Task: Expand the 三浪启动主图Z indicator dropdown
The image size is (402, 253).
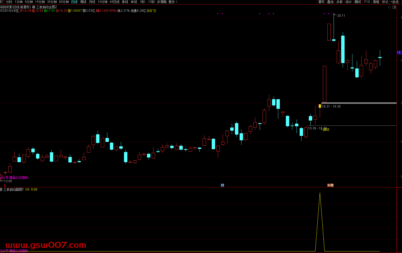Action: [x=34, y=7]
